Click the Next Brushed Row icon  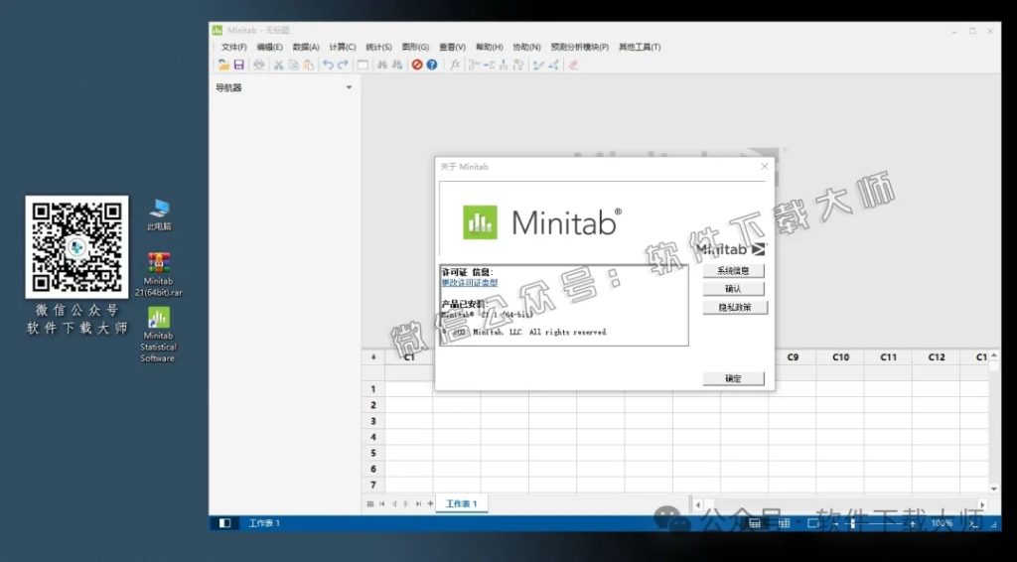click(x=553, y=65)
